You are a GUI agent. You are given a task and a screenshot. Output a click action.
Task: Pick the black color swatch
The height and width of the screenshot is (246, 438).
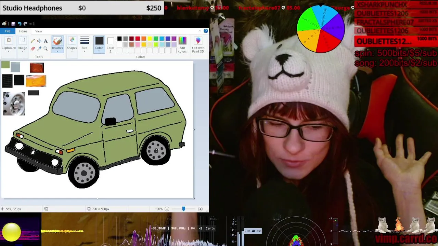pos(119,39)
